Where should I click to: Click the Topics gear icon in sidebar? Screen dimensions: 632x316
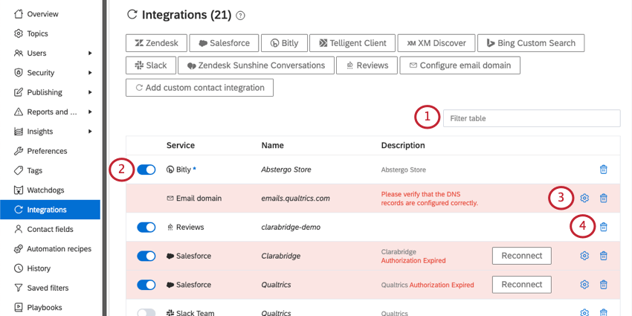click(18, 33)
